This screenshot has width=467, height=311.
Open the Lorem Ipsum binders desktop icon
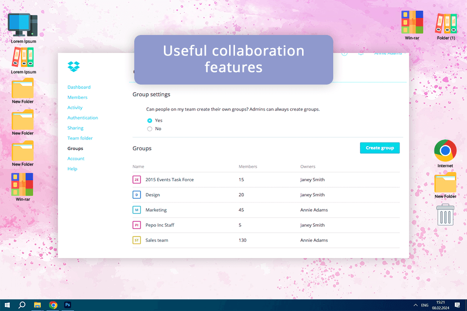click(x=23, y=57)
